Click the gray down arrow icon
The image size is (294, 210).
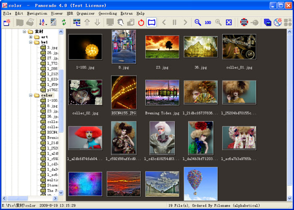coord(97,22)
